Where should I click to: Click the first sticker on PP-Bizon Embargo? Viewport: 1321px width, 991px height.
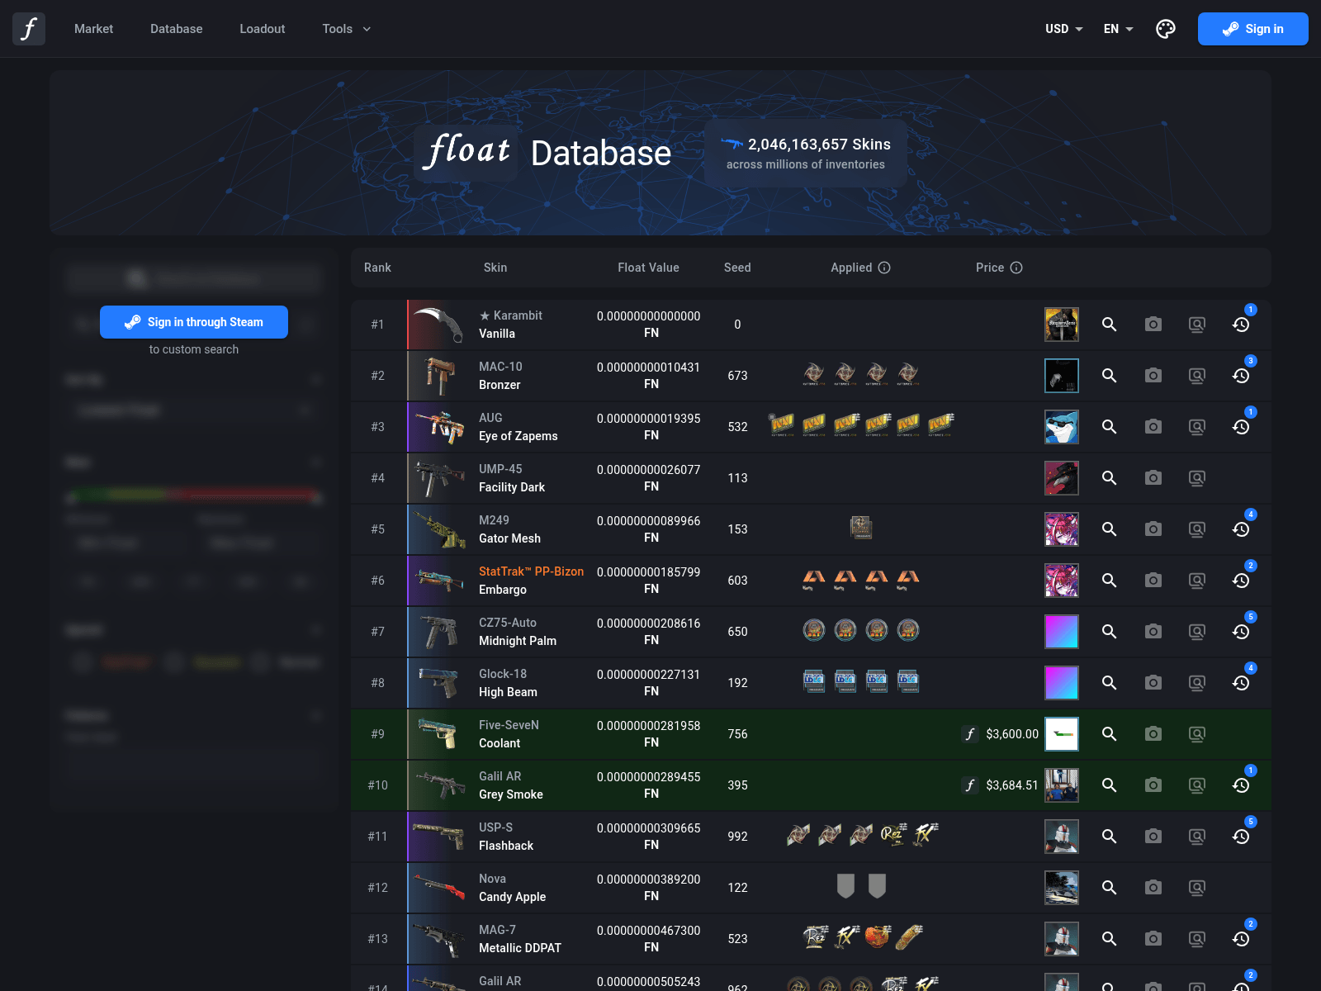814,580
